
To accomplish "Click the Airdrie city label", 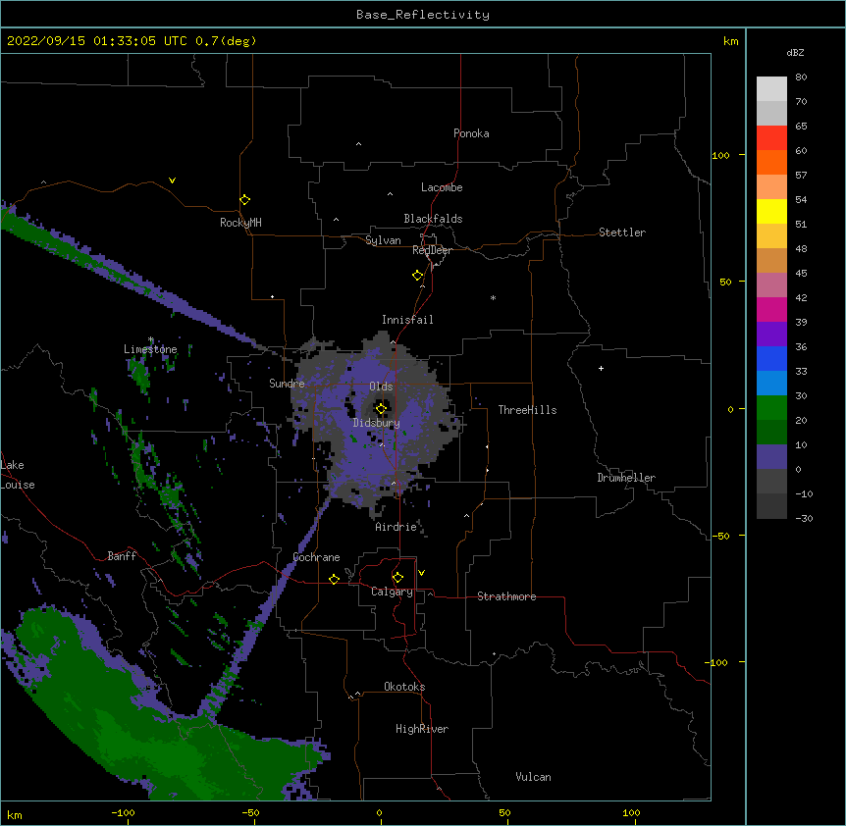I will point(397,527).
